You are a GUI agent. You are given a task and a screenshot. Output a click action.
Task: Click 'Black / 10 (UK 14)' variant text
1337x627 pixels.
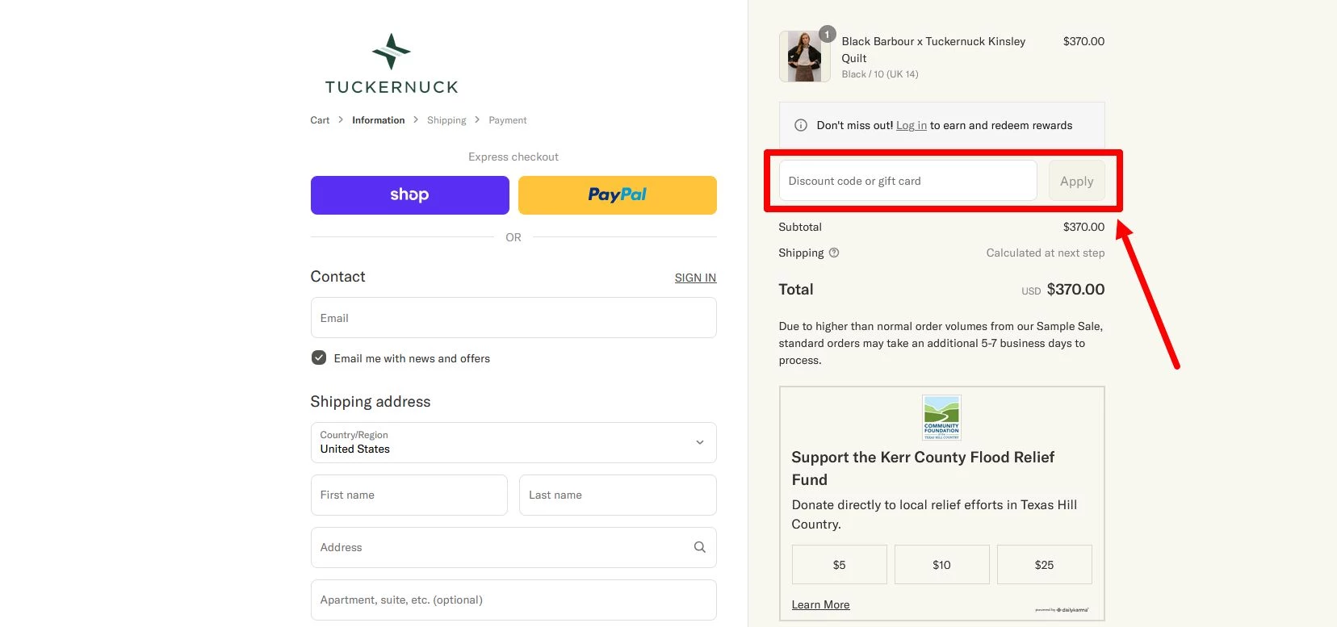click(x=880, y=74)
